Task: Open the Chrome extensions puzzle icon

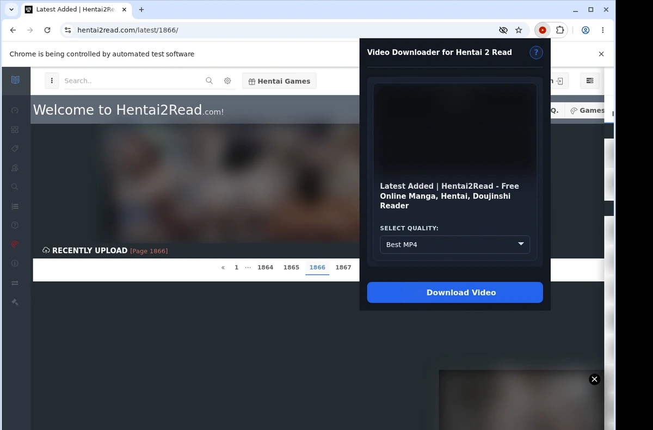Action: [559, 30]
